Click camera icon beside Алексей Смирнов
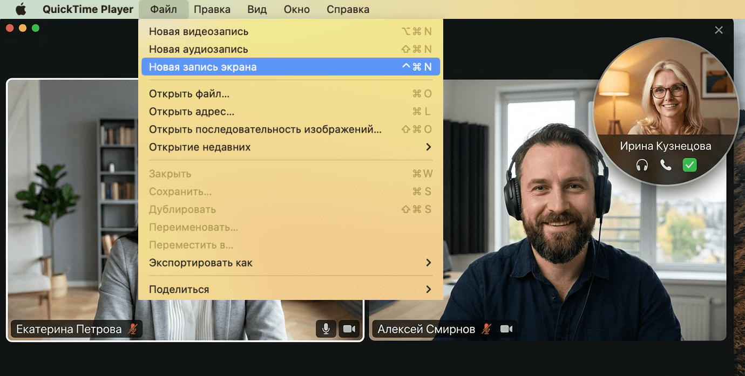Viewport: 745px width, 376px height. (x=506, y=329)
